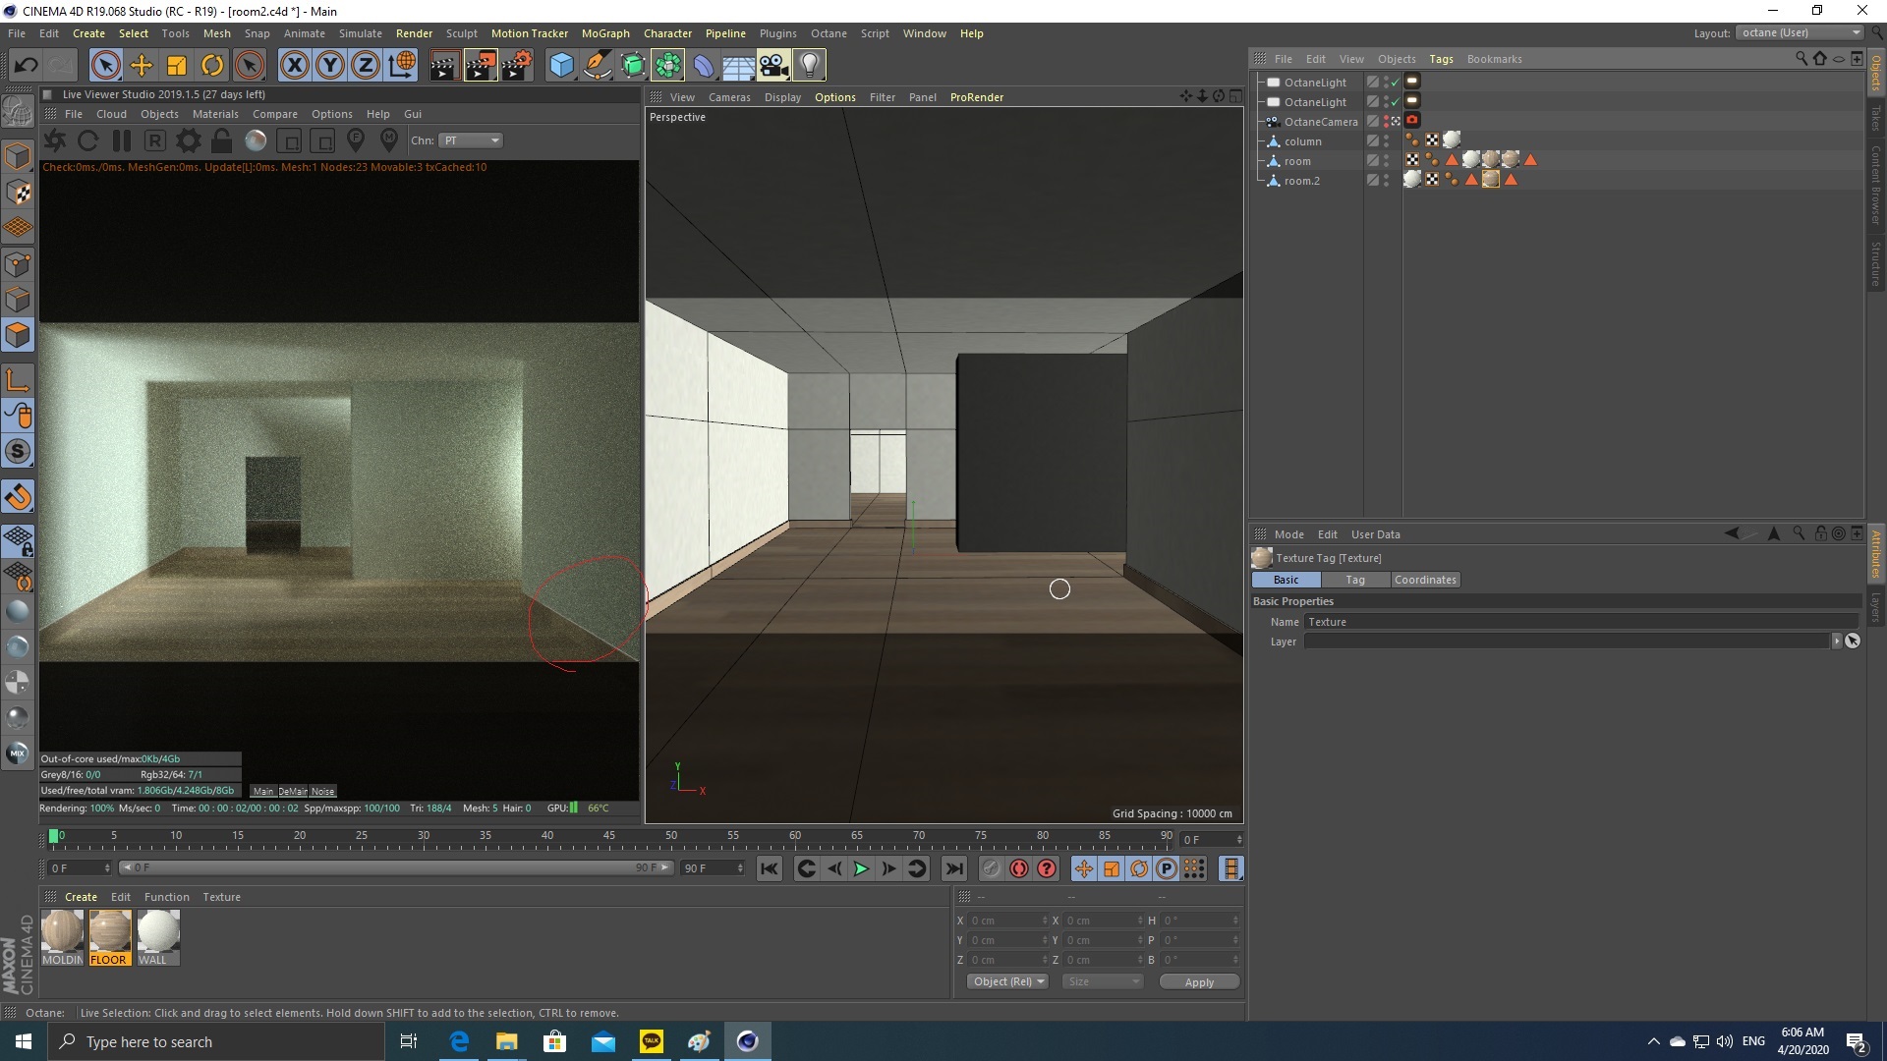This screenshot has width=1887, height=1061.
Task: Select the FLOOR material swatch
Action: 109,937
